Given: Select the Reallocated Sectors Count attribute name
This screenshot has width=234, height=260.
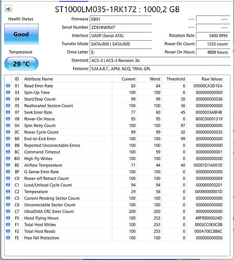Looking at the screenshot, I should [48, 106].
